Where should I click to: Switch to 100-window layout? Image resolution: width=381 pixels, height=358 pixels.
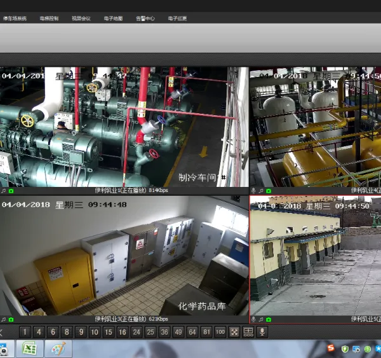[x=220, y=332]
